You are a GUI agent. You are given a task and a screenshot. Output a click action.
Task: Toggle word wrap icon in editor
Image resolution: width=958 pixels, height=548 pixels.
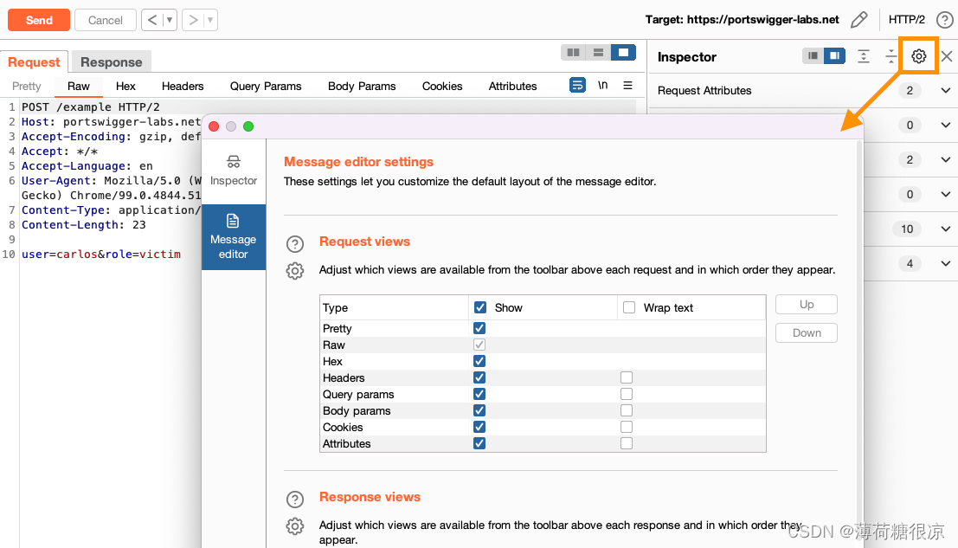coord(577,85)
